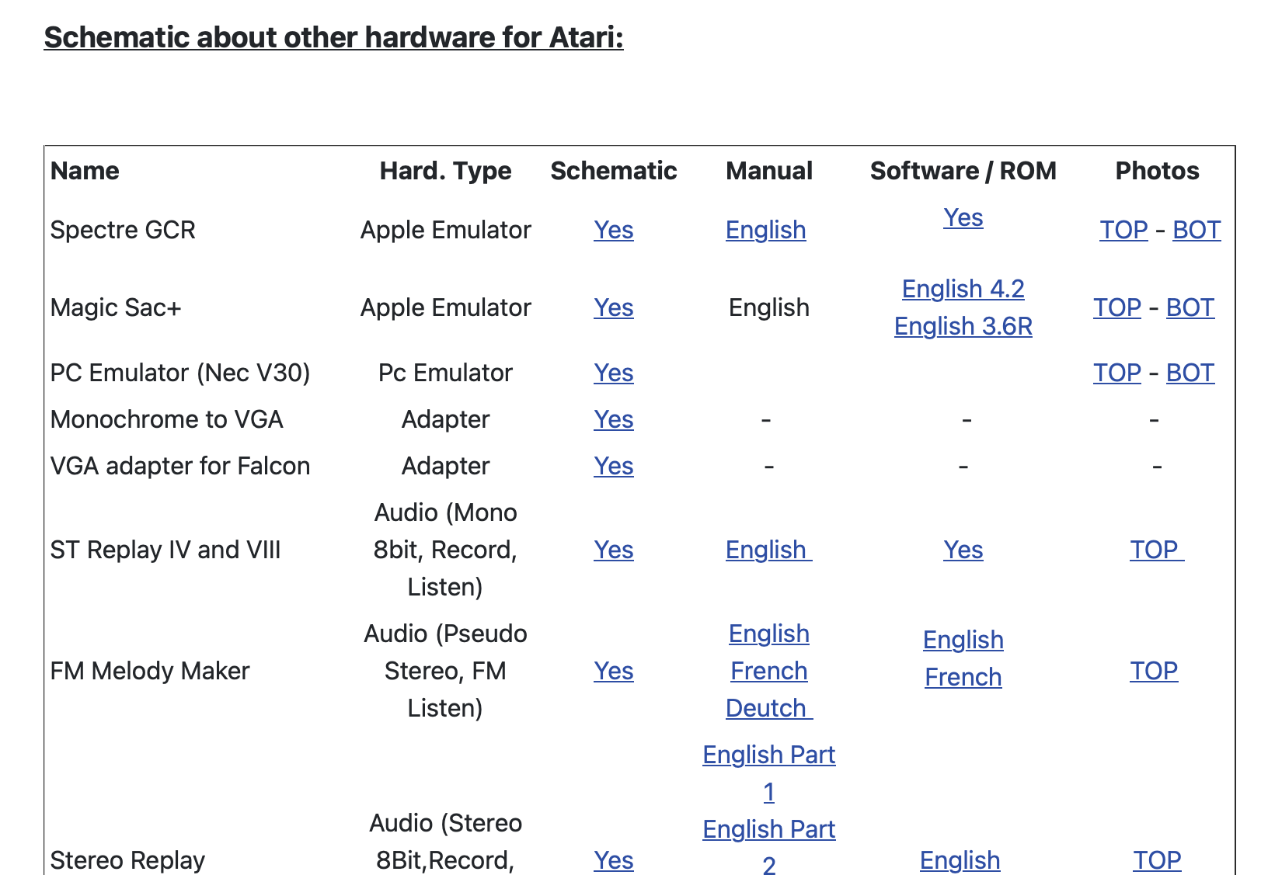Click Spectre GCR Software/ROM Yes link
The width and height of the screenshot is (1261, 875).
963,217
